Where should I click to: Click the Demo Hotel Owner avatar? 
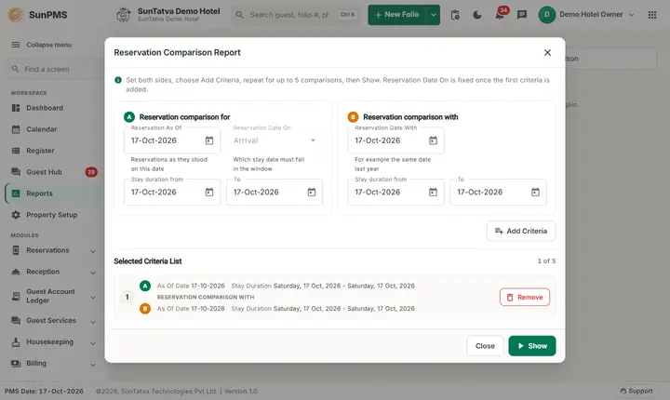(x=547, y=15)
